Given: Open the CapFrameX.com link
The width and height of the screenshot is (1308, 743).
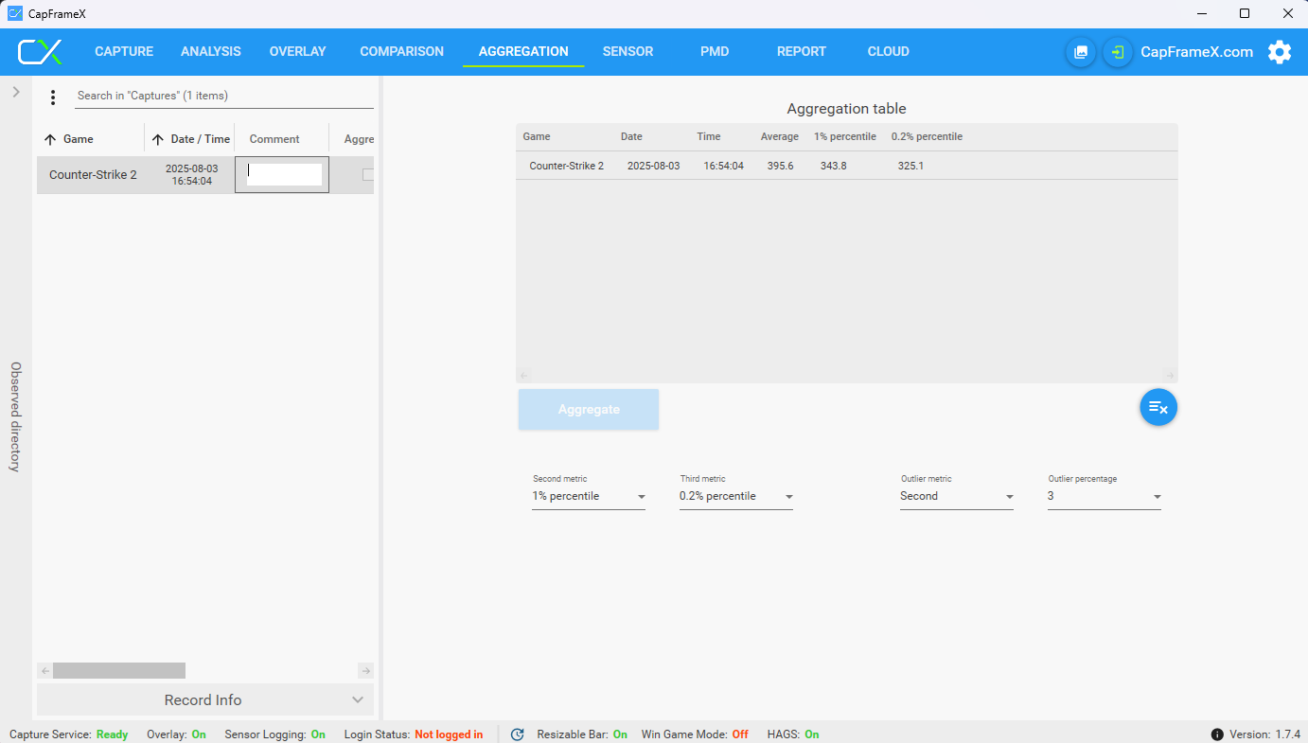Looking at the screenshot, I should click(x=1197, y=52).
